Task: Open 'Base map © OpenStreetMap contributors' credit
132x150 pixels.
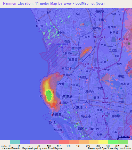Action: coord(110,148)
